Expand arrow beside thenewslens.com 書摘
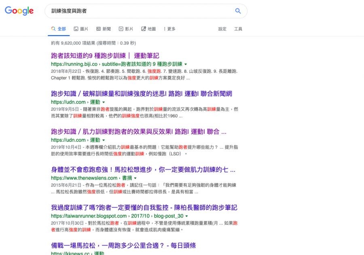 [135, 178]
